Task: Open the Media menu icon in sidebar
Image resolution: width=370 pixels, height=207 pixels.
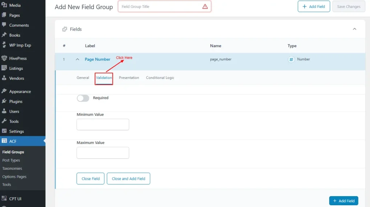Action: 4,5
